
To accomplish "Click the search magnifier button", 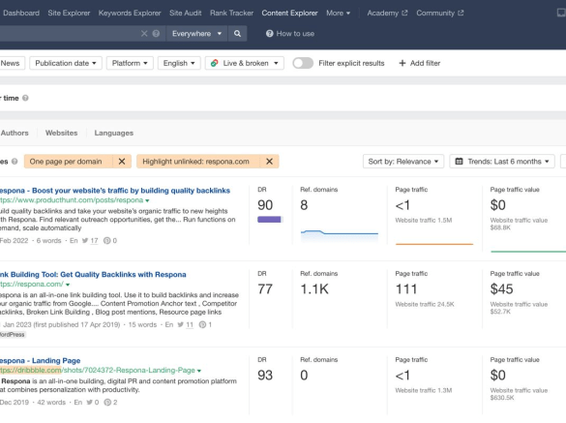I will point(237,34).
